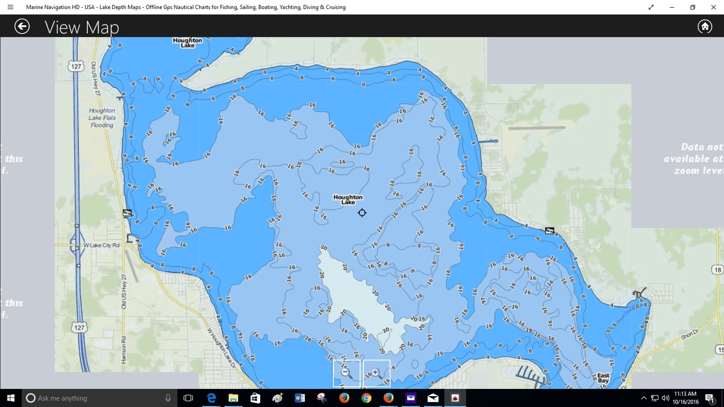Expand hidden system tray icons

pyautogui.click(x=644, y=398)
